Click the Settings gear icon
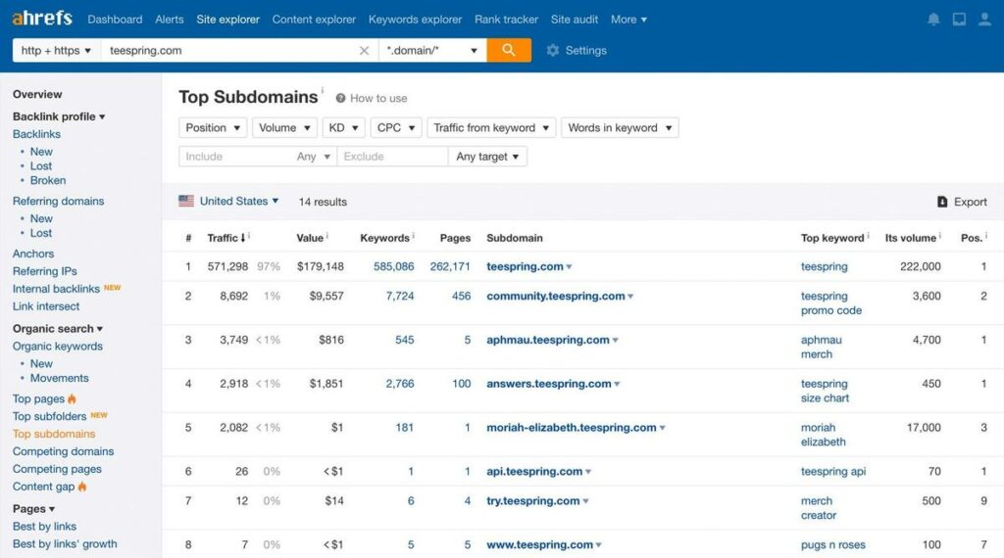Screen dimensions: 1004x558 [553, 50]
